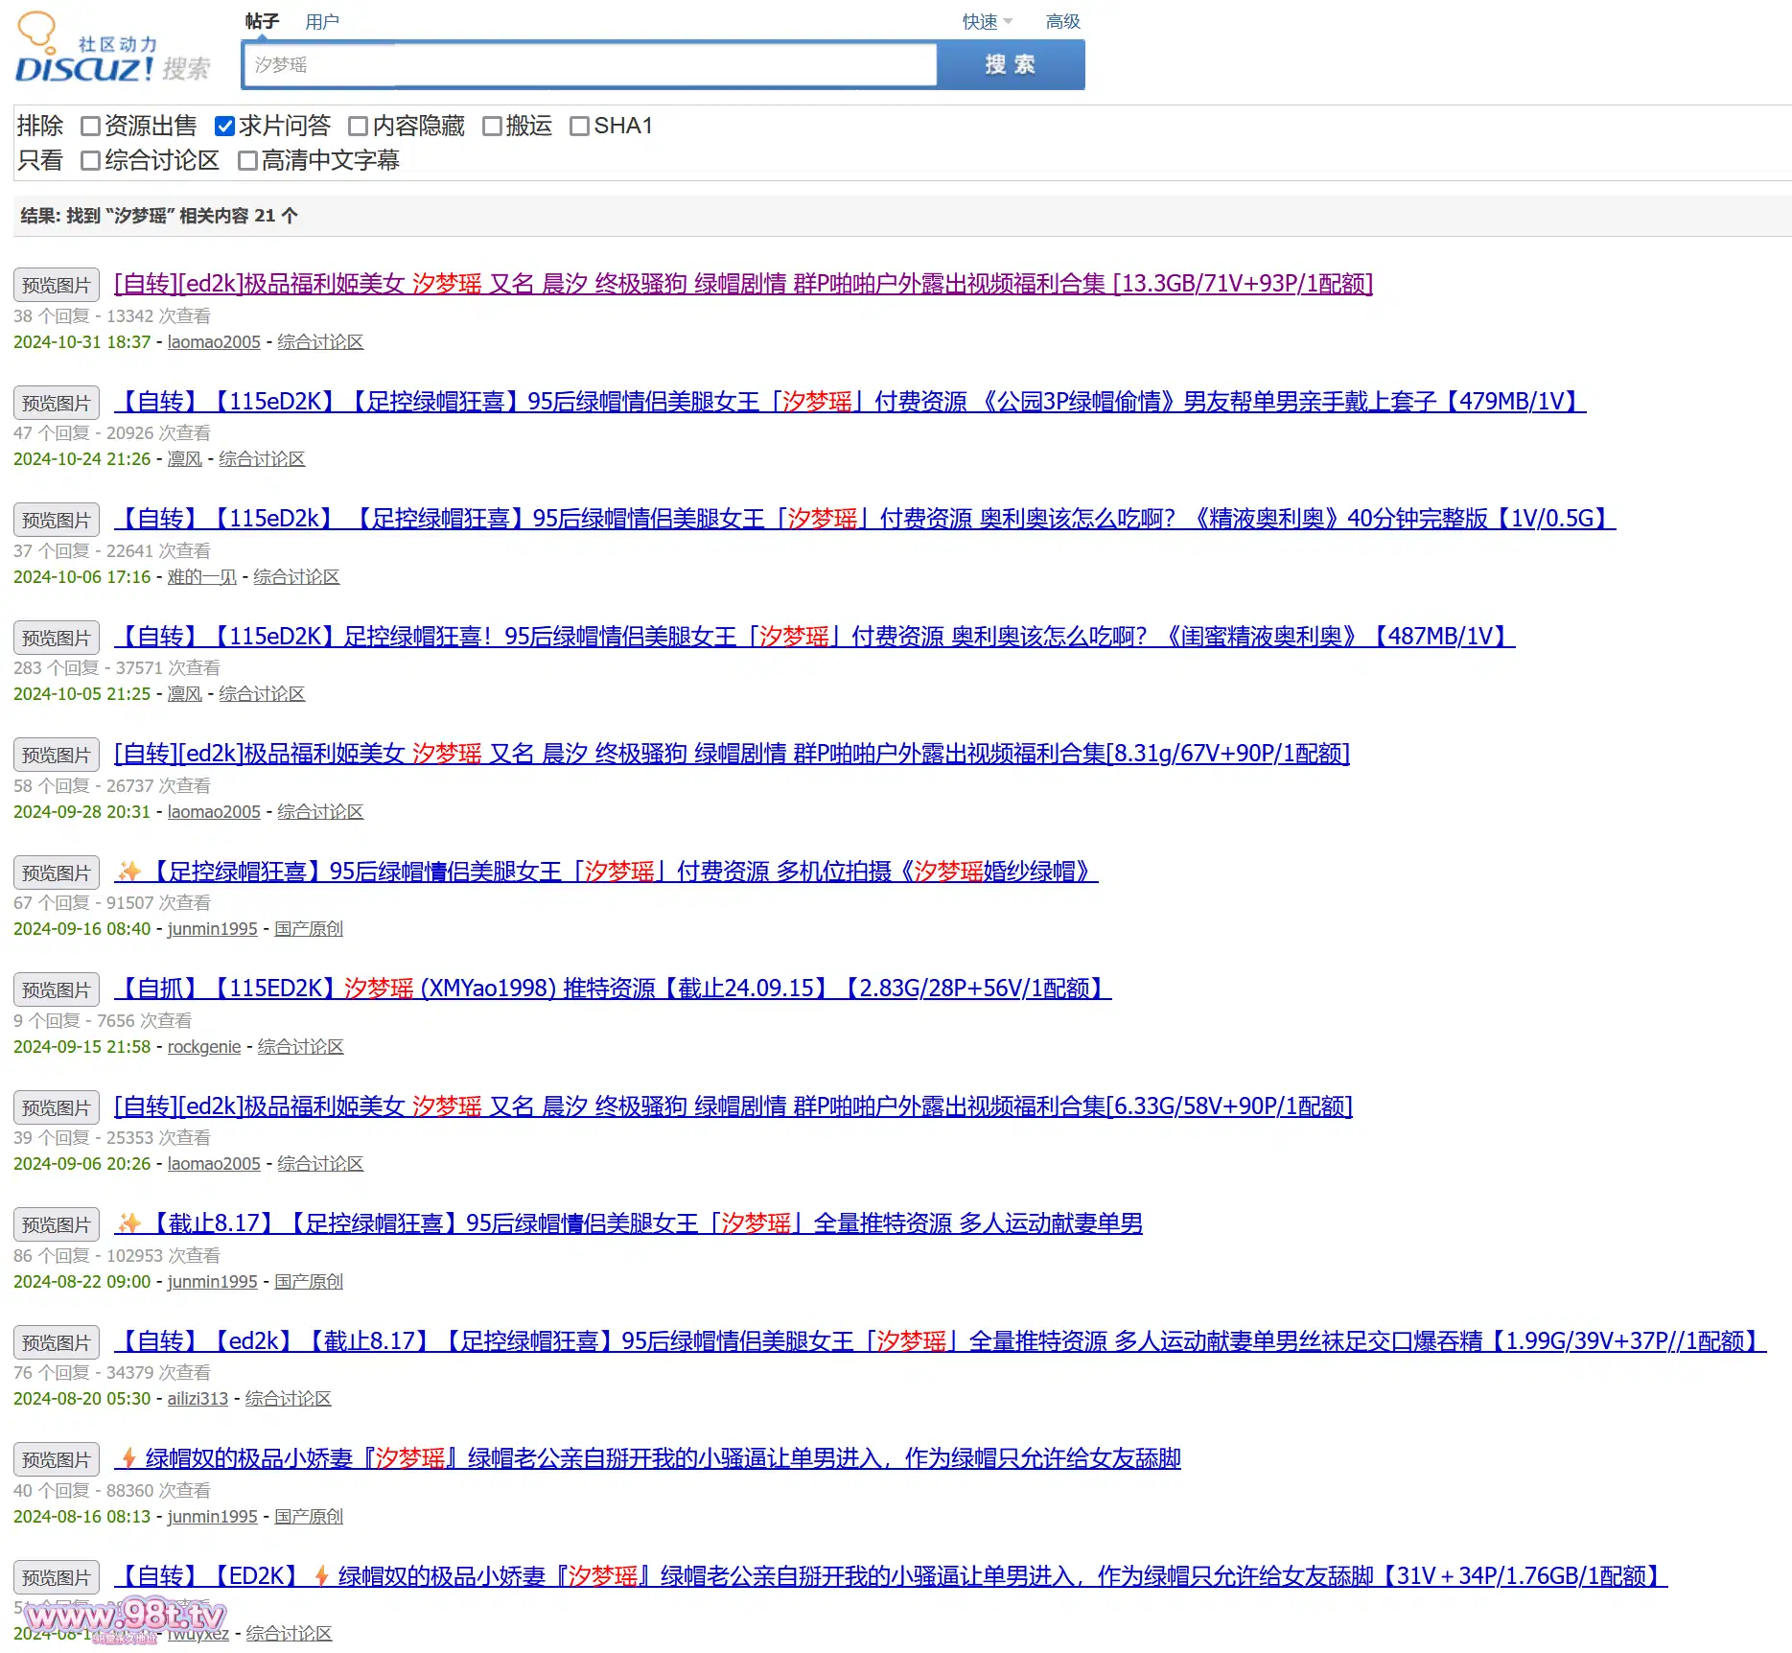Open the 快速 dropdown
1792x1653 pixels.
click(x=988, y=21)
